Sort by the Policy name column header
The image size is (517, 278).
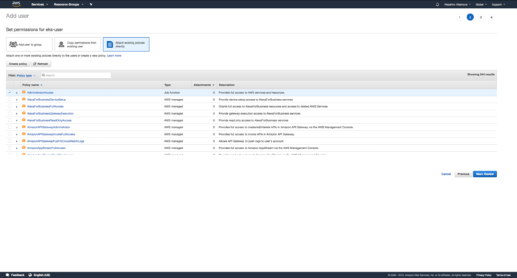(x=32, y=85)
